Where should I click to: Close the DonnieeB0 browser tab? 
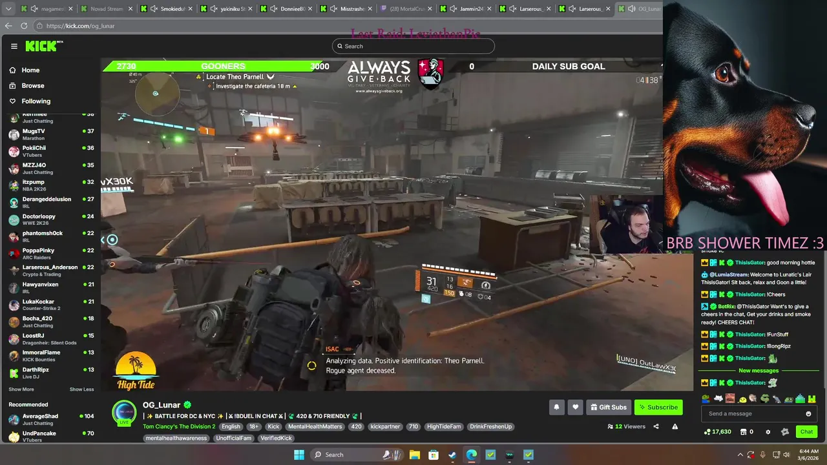[310, 9]
